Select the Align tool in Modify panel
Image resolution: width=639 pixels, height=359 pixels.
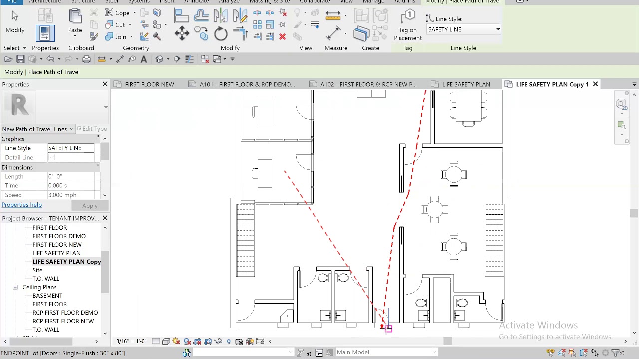click(181, 15)
